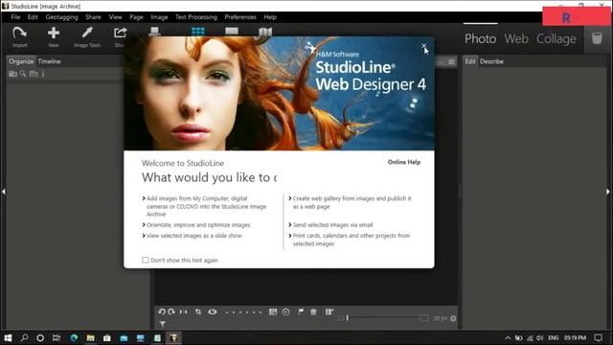Click info icon in Organize panel
The height and width of the screenshot is (345, 613).
point(43,74)
